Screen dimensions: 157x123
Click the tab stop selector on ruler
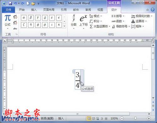coord(5,40)
